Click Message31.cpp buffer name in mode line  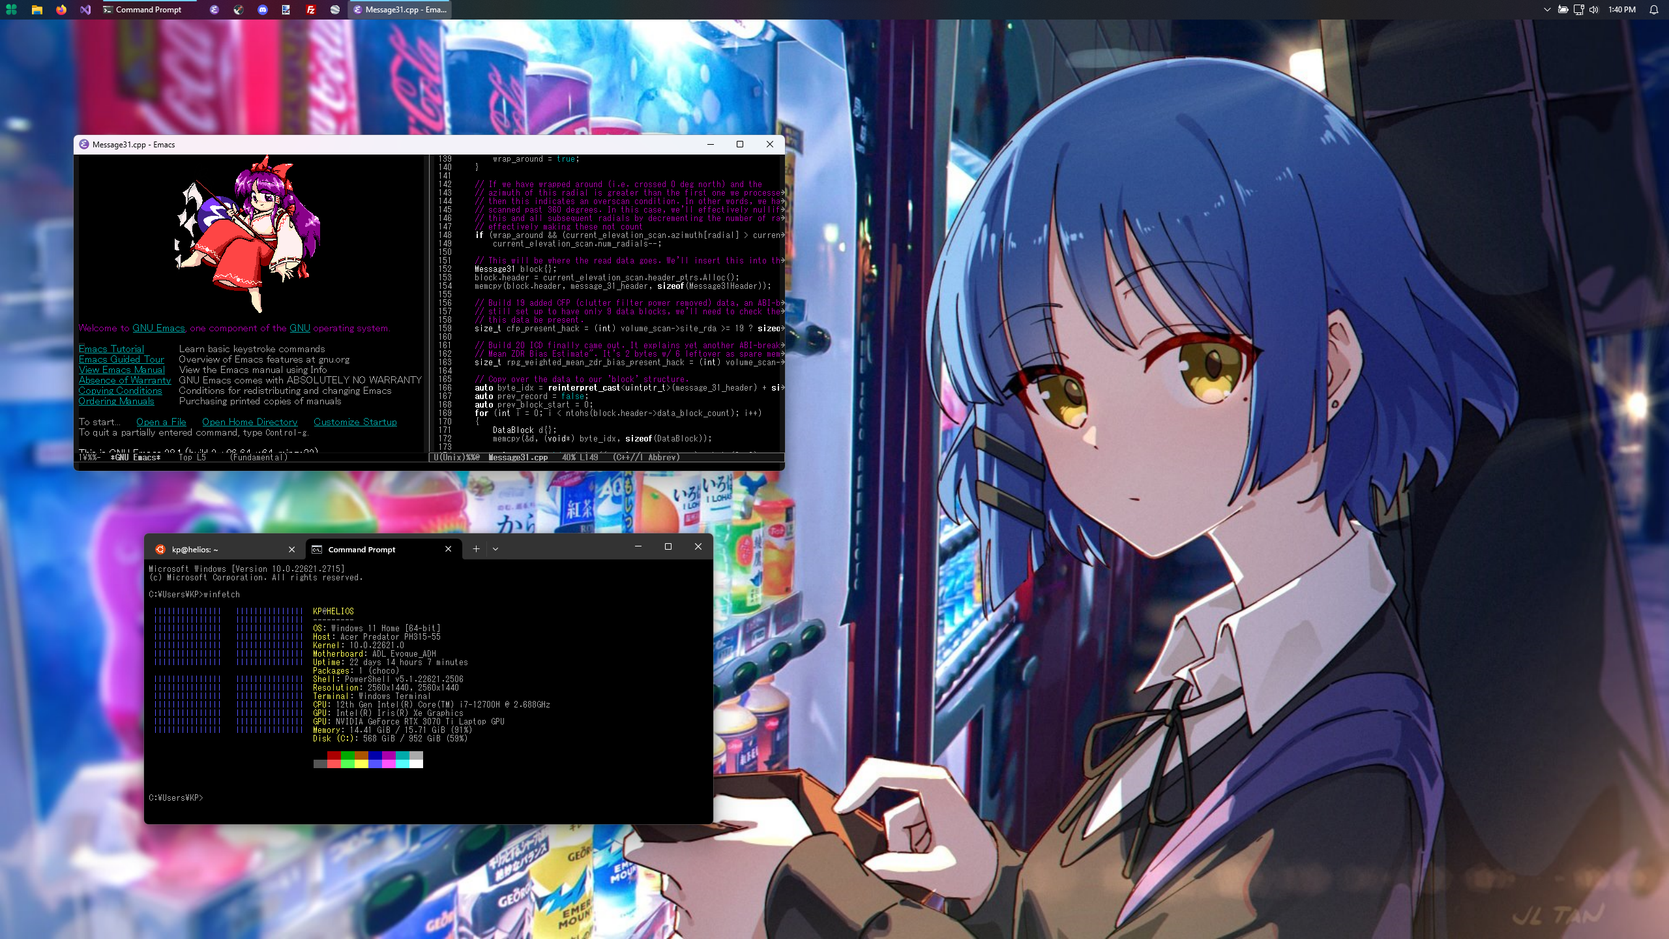click(x=518, y=458)
